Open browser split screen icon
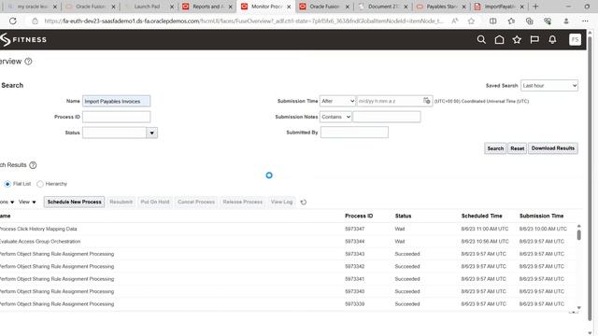598x336 pixels. [492, 21]
